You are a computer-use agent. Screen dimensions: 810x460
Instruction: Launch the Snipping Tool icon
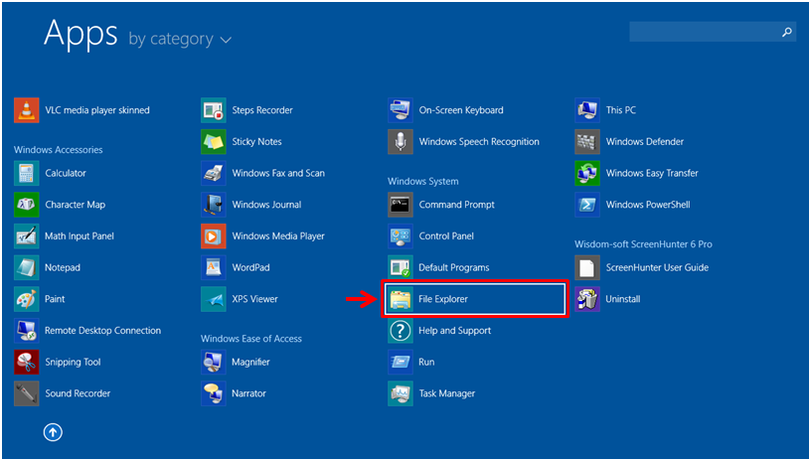[x=27, y=362]
